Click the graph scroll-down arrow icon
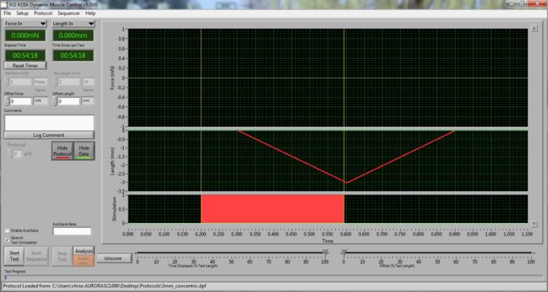The height and width of the screenshot is (292, 548). (534, 224)
